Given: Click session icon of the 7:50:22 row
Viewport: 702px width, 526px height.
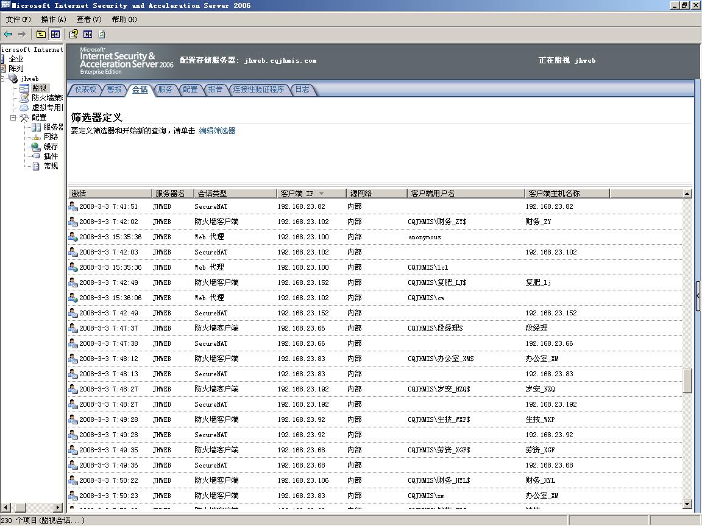Looking at the screenshot, I should (73, 480).
